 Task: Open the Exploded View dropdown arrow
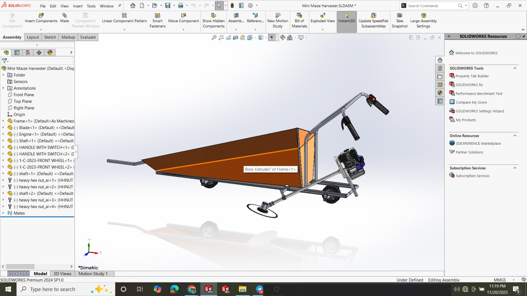click(x=322, y=30)
